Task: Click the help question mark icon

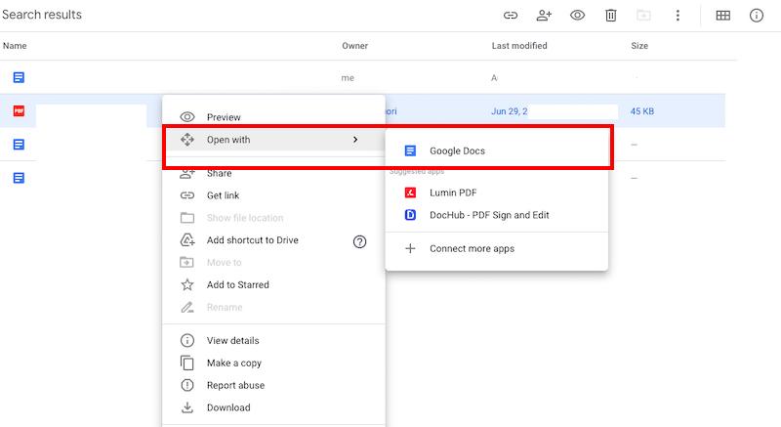Action: click(359, 241)
